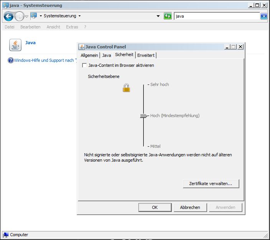
Task: Click the resize grip of Systemsteuerung window
Action: coord(266,235)
